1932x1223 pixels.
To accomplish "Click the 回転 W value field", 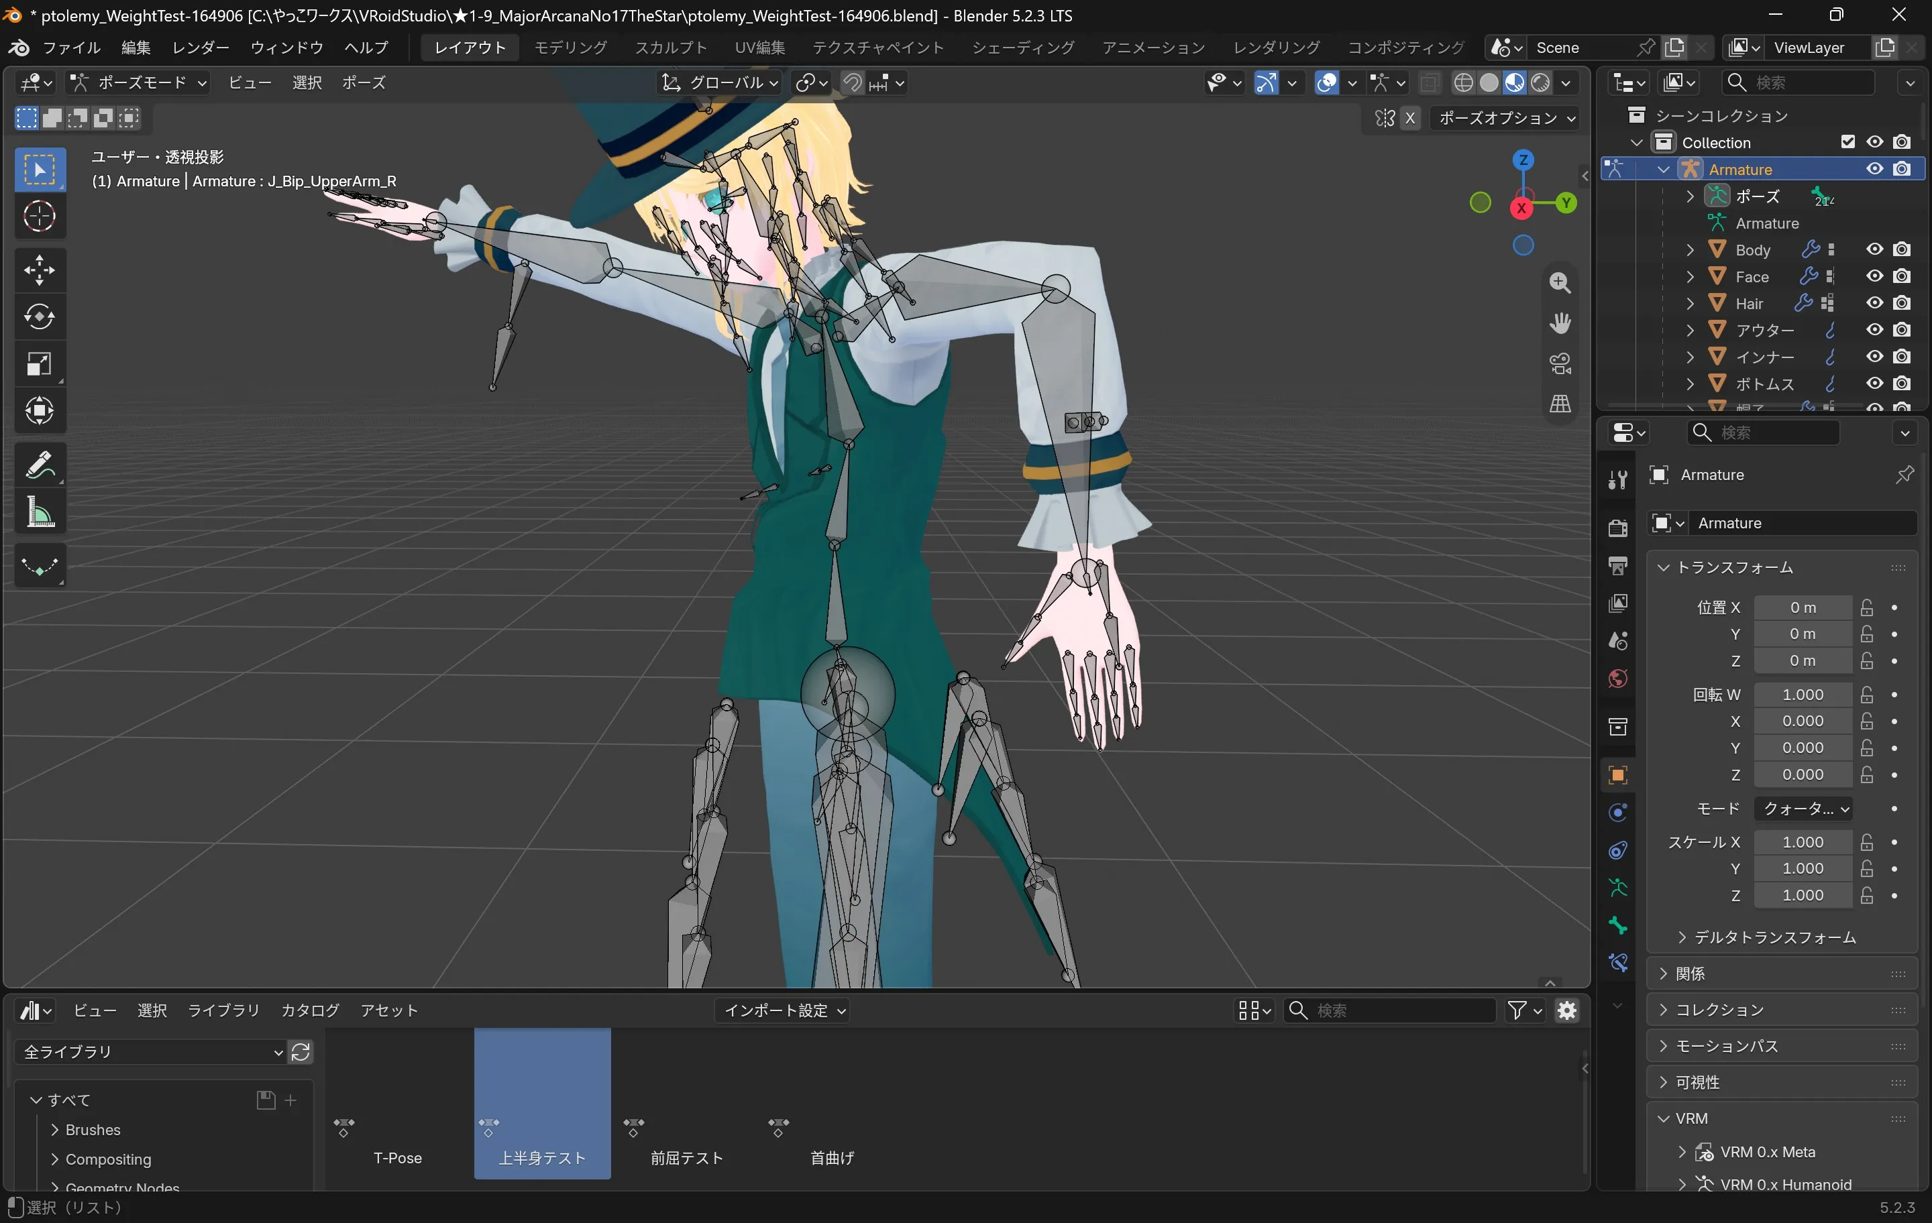I will click(1803, 694).
